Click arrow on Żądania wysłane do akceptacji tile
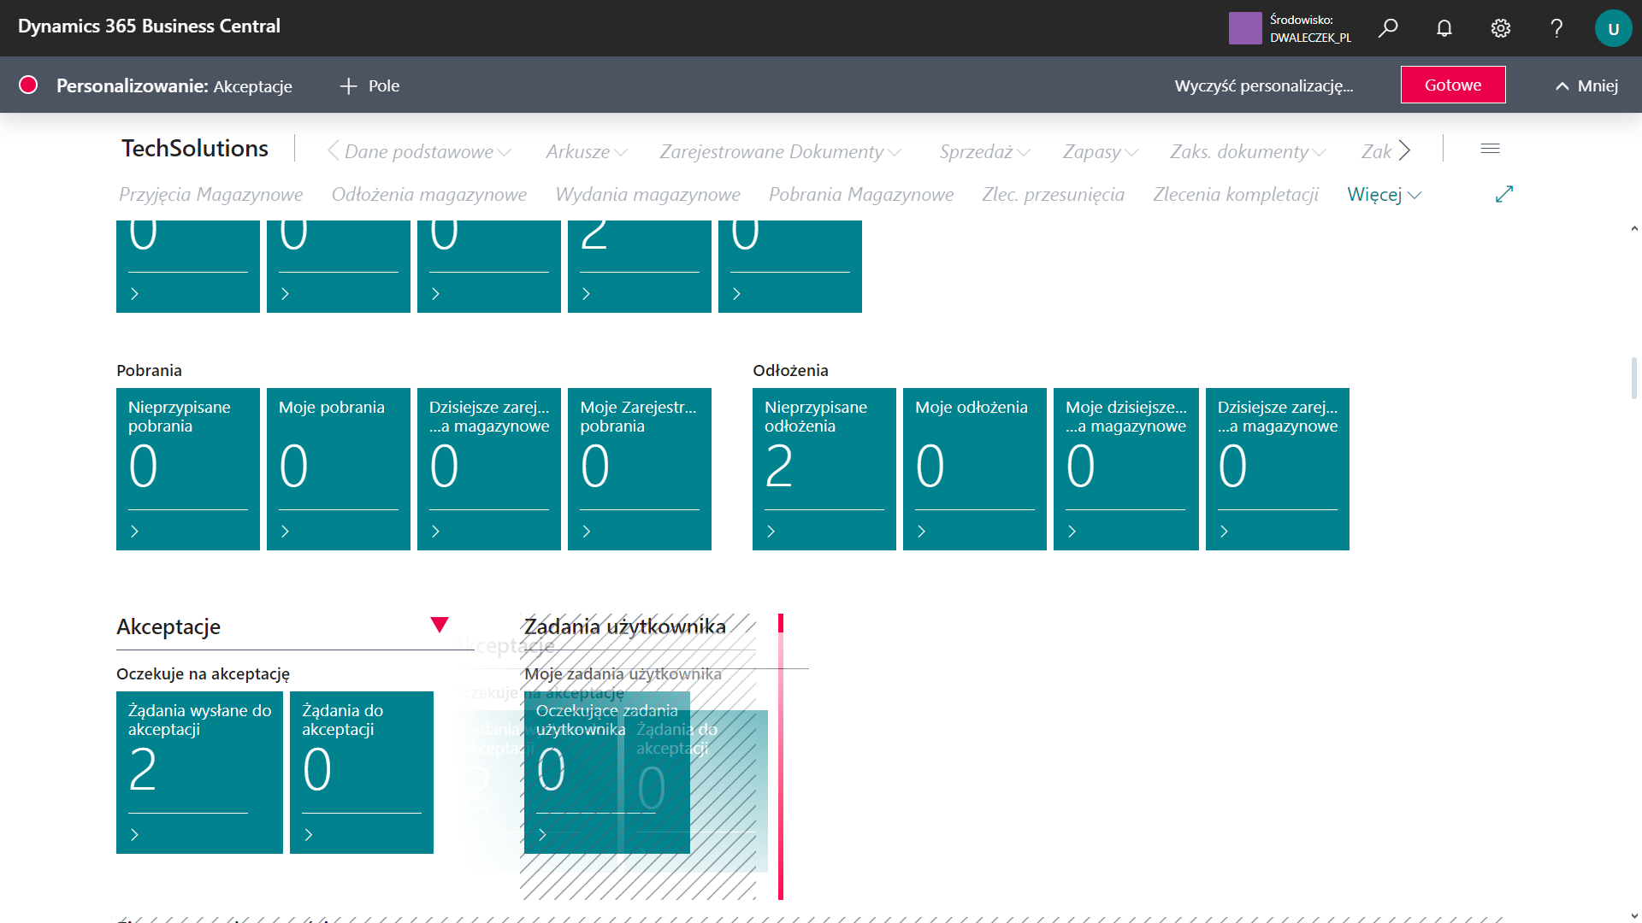The height and width of the screenshot is (923, 1642). click(134, 835)
